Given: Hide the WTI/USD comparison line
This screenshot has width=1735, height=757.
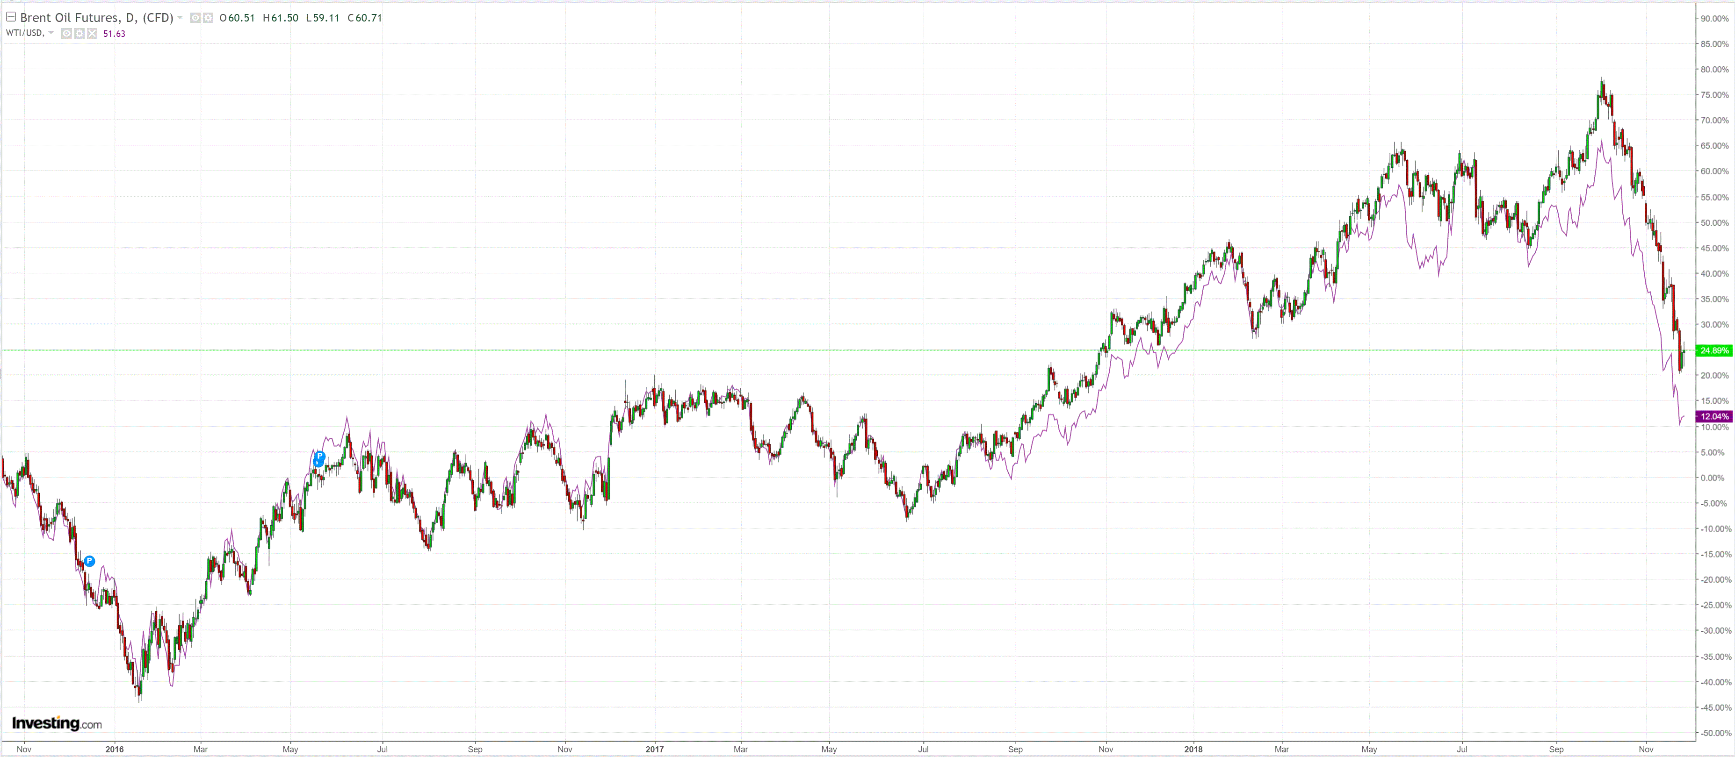Looking at the screenshot, I should tap(67, 34).
